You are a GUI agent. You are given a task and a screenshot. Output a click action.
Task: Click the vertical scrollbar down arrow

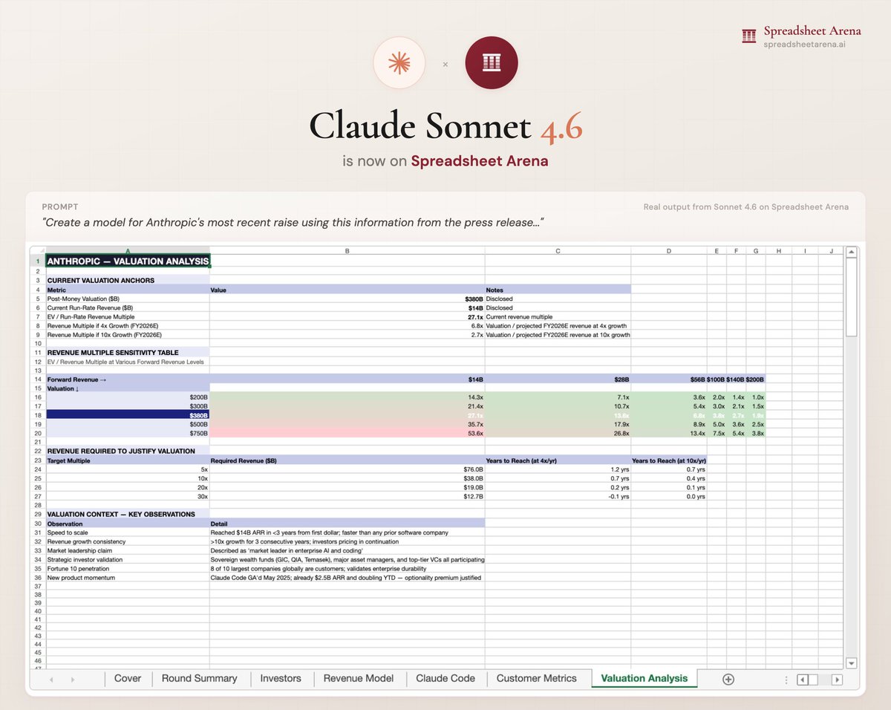click(x=852, y=663)
